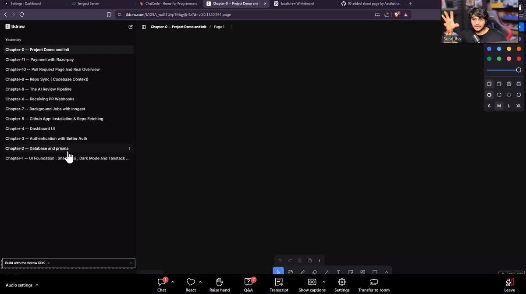Choose the Text tool

[339, 272]
